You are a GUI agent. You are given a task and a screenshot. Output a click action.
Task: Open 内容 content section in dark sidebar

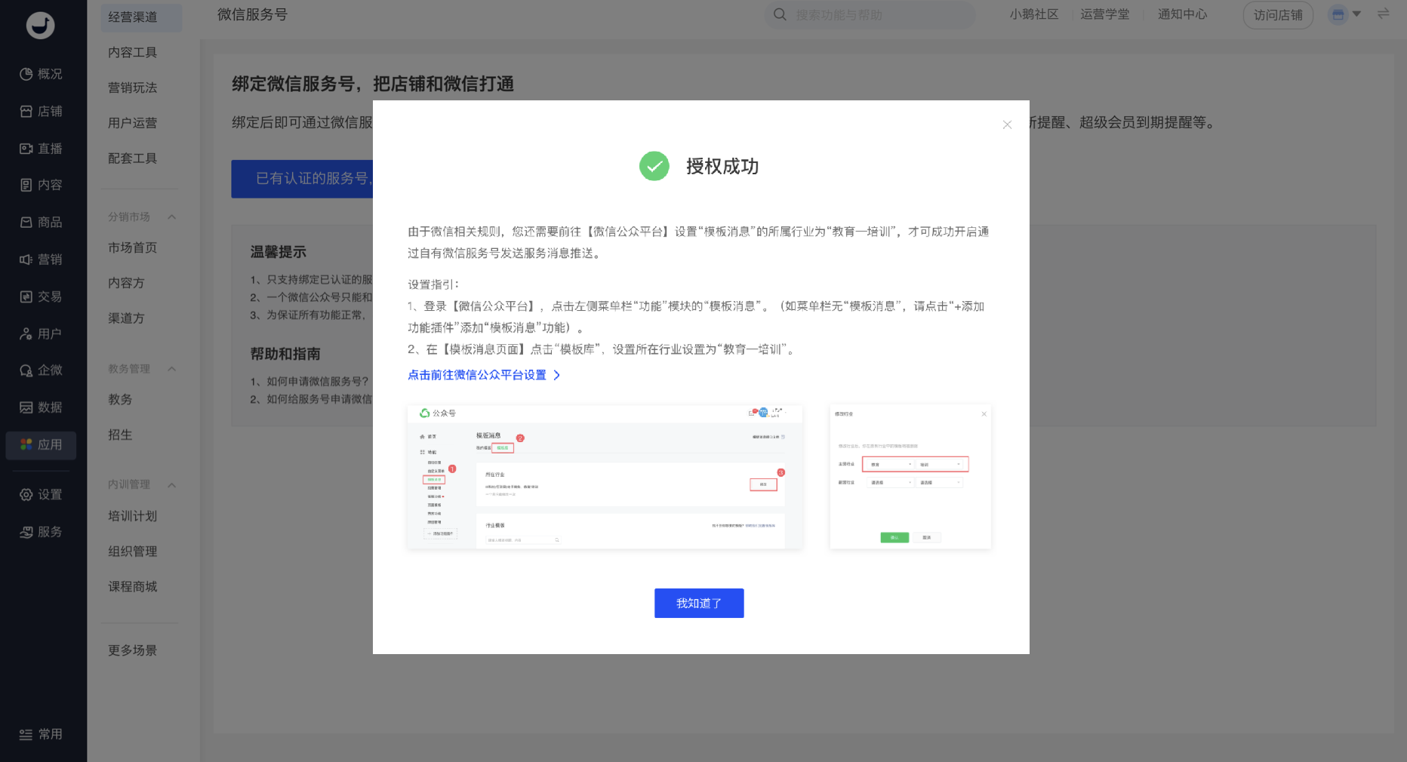pyautogui.click(x=42, y=185)
